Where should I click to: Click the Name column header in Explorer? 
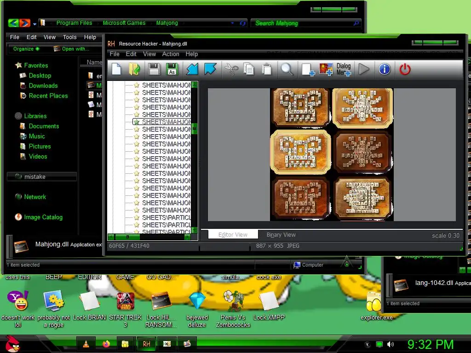click(91, 62)
